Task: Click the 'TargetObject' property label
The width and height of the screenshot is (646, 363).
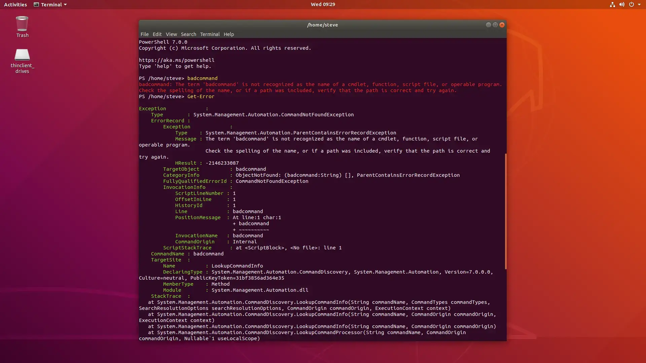Action: (x=181, y=169)
